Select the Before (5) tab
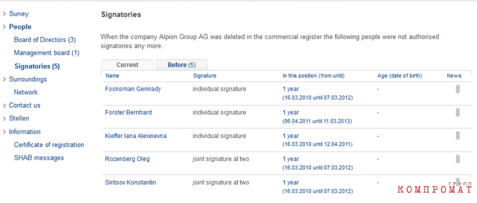Viewport: 477px width, 203px height. point(182,65)
